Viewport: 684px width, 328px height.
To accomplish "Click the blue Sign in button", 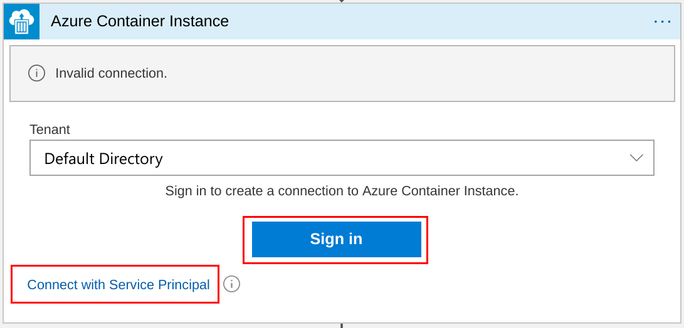I will pyautogui.click(x=336, y=239).
